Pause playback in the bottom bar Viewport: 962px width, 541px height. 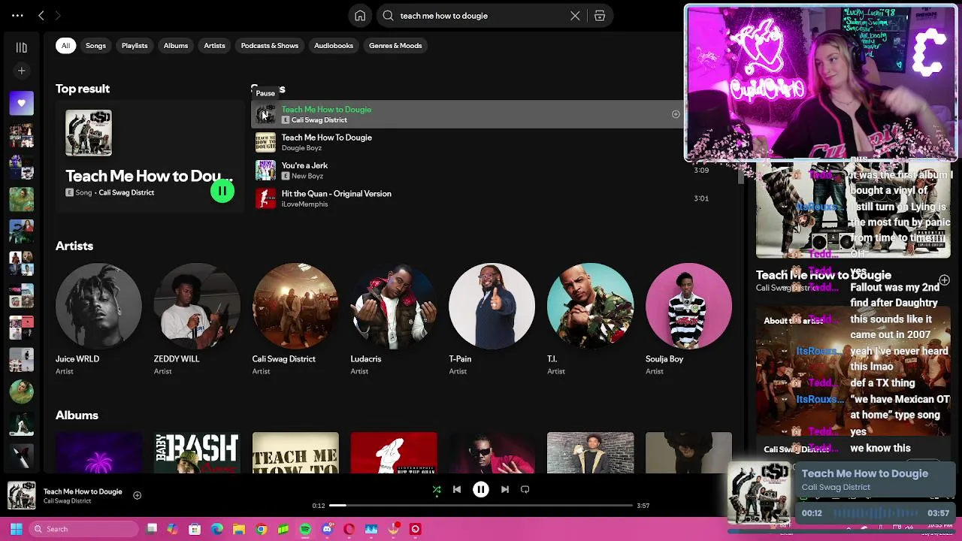[x=481, y=490]
